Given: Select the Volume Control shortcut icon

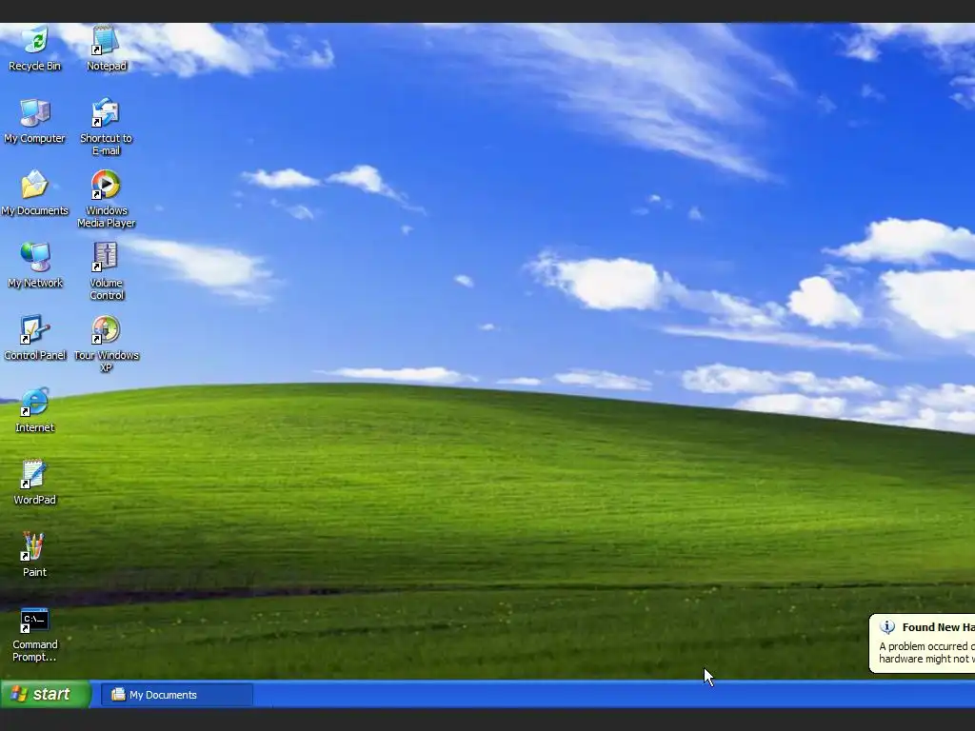Looking at the screenshot, I should [x=106, y=257].
